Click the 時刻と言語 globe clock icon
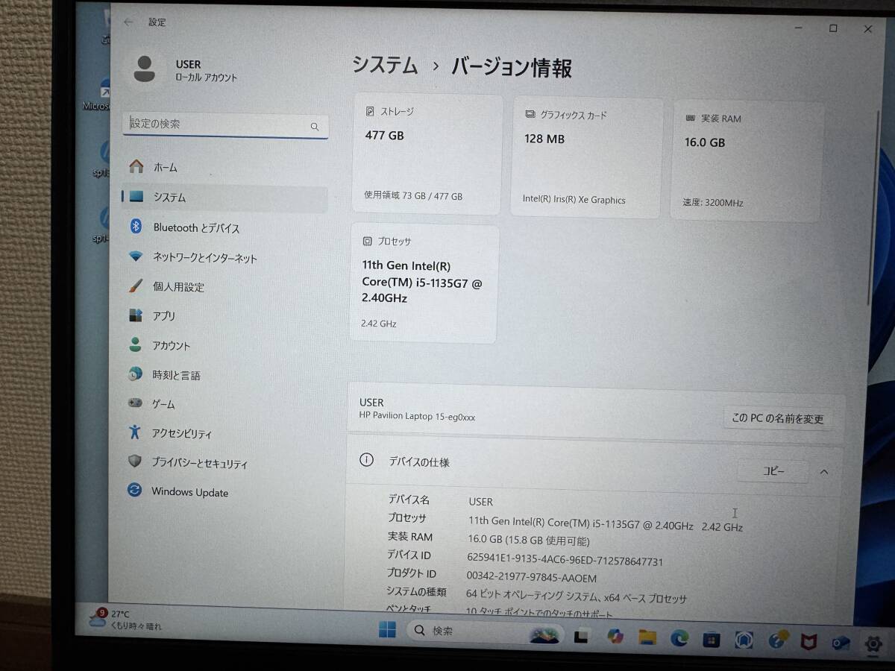The height and width of the screenshot is (671, 895). click(135, 374)
